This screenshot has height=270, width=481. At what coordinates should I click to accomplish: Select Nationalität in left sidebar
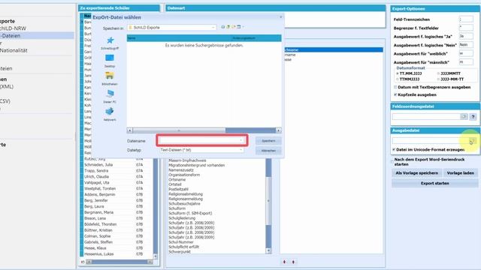(x=14, y=50)
